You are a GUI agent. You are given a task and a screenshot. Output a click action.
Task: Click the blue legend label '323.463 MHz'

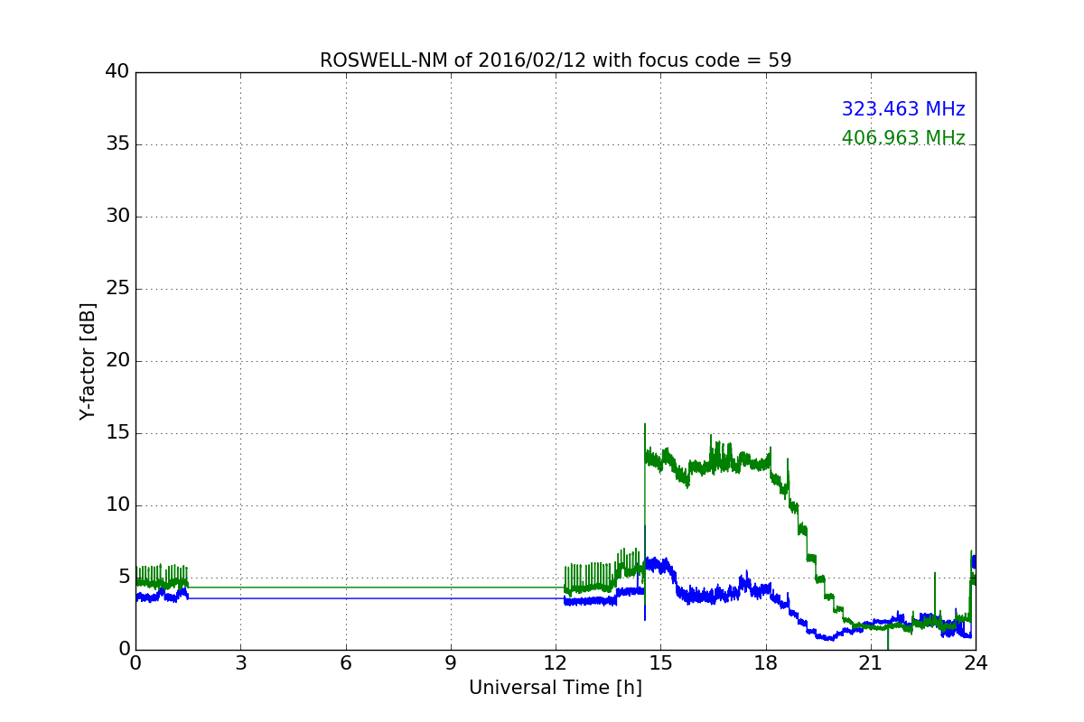tap(903, 109)
